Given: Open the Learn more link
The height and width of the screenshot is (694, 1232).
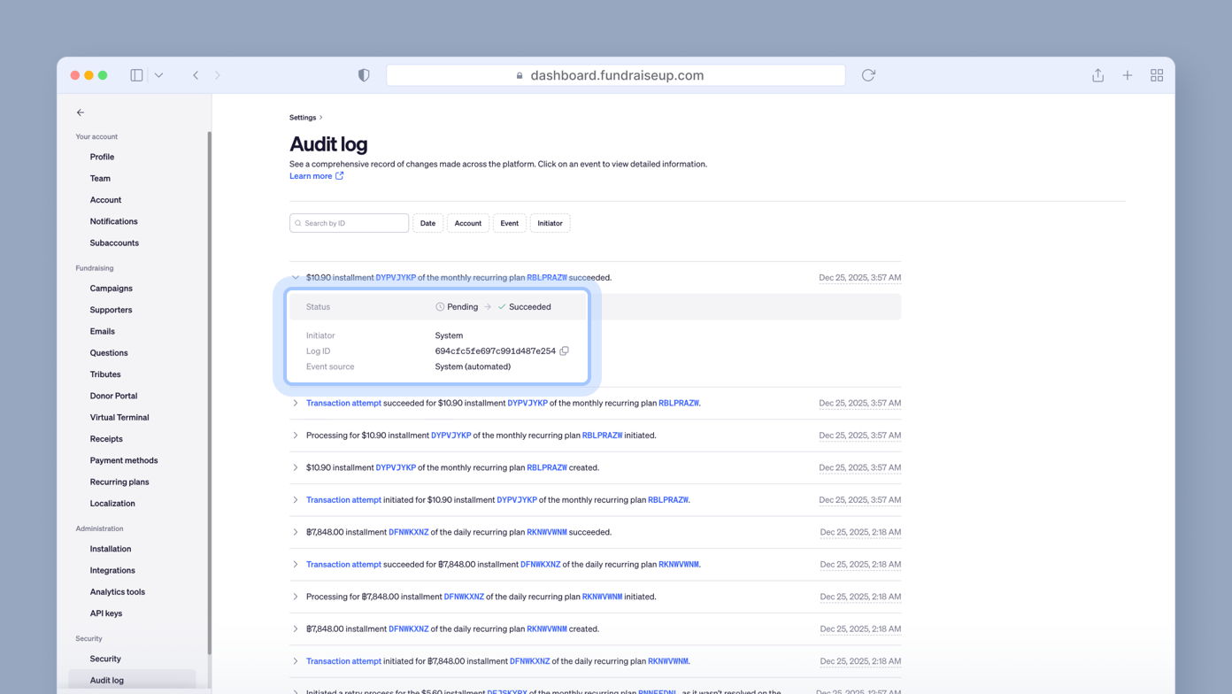Looking at the screenshot, I should (310, 175).
